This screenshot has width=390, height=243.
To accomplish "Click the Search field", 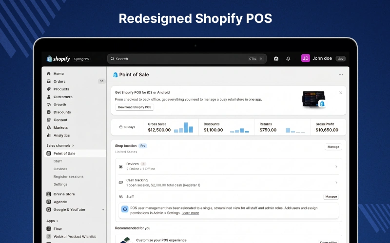I will point(187,59).
